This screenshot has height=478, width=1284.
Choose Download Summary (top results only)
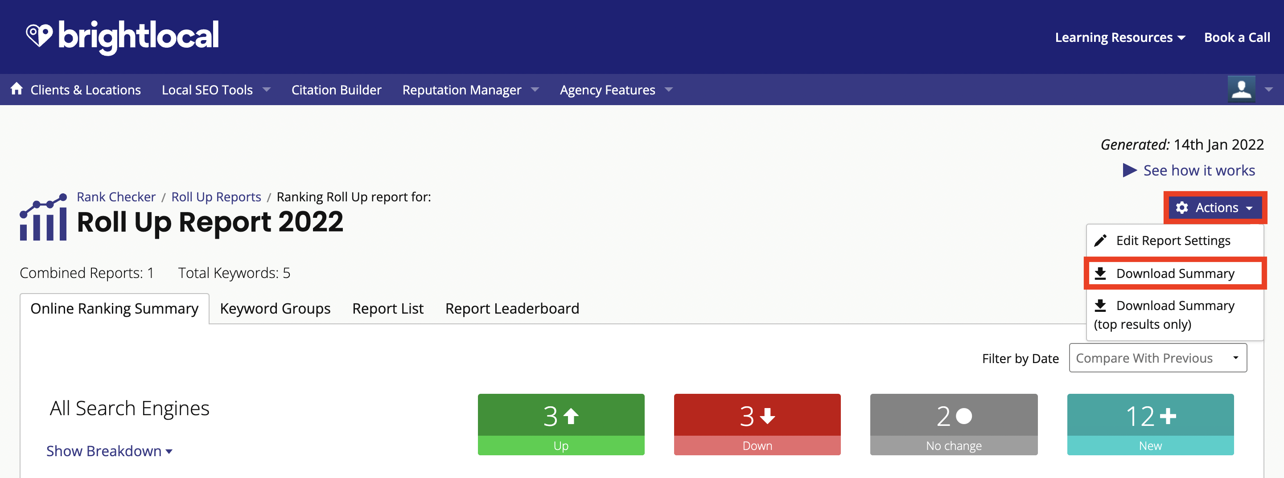tap(1175, 315)
